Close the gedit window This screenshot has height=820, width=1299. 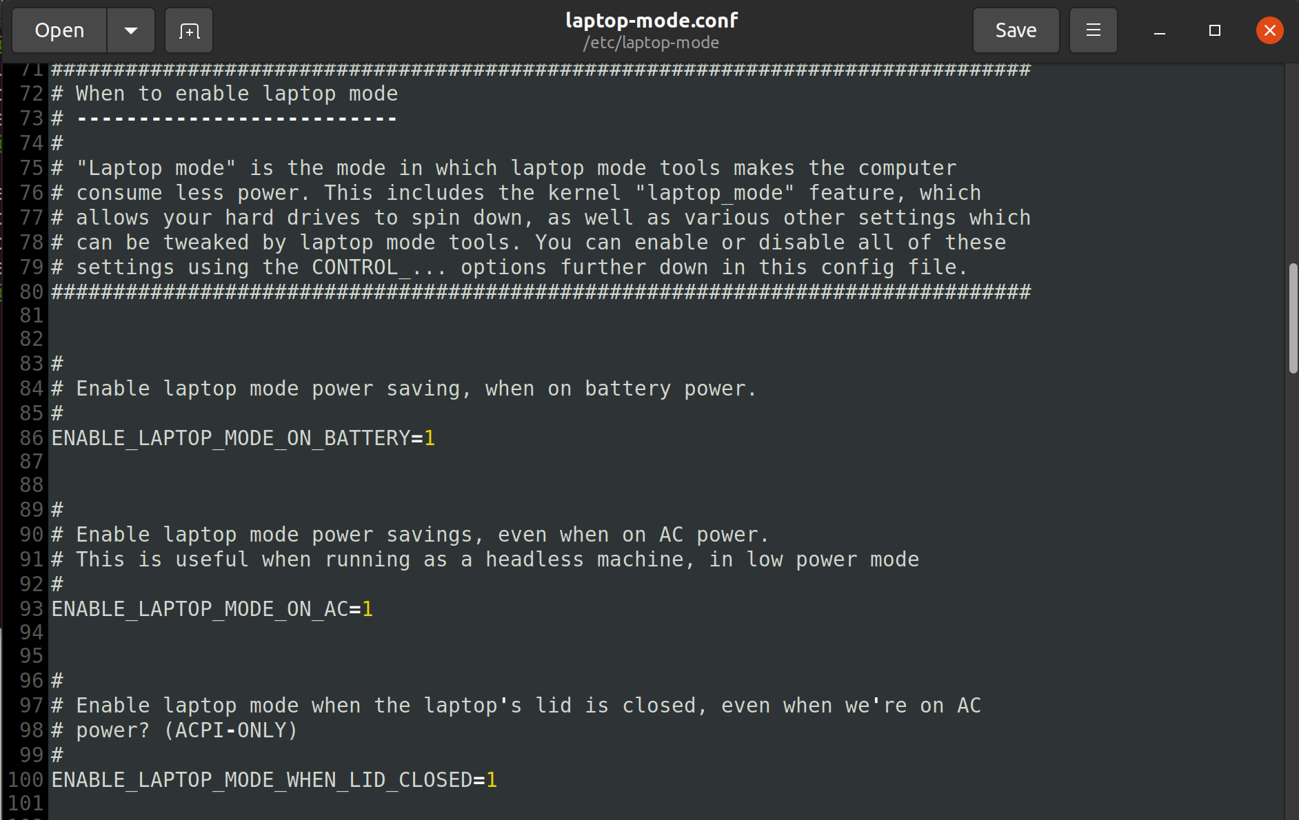click(x=1269, y=30)
